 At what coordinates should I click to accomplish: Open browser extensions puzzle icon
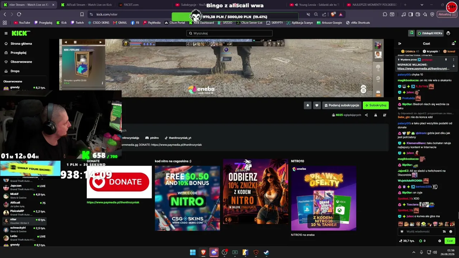coord(385,14)
